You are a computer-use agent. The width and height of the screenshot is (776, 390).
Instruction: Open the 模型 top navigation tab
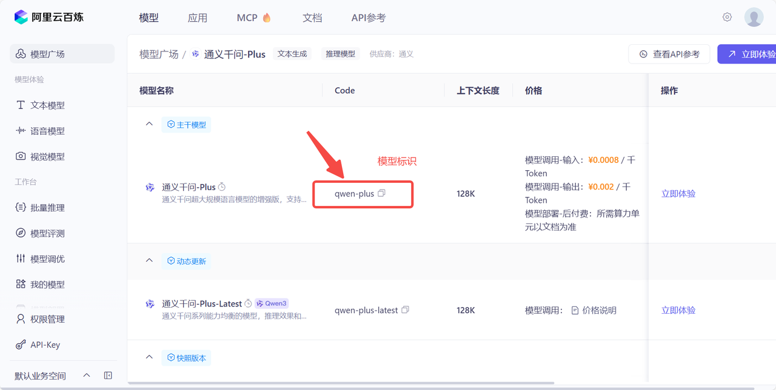tap(149, 18)
